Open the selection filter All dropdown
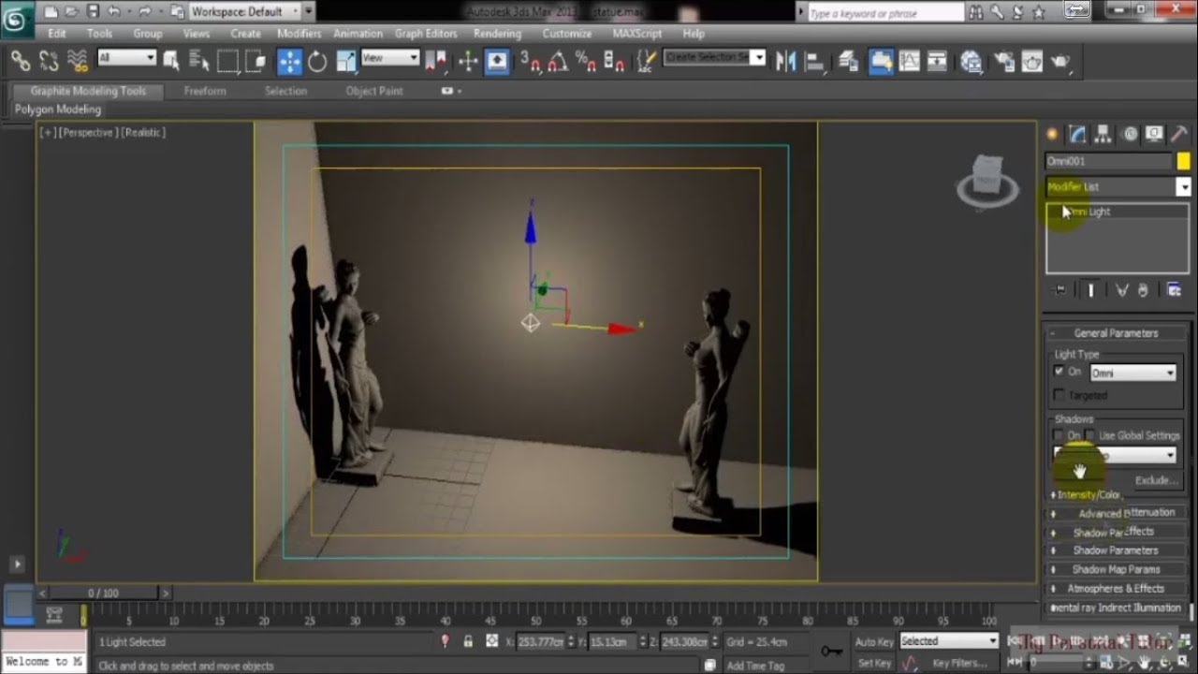Image resolution: width=1198 pixels, height=674 pixels. point(126,58)
